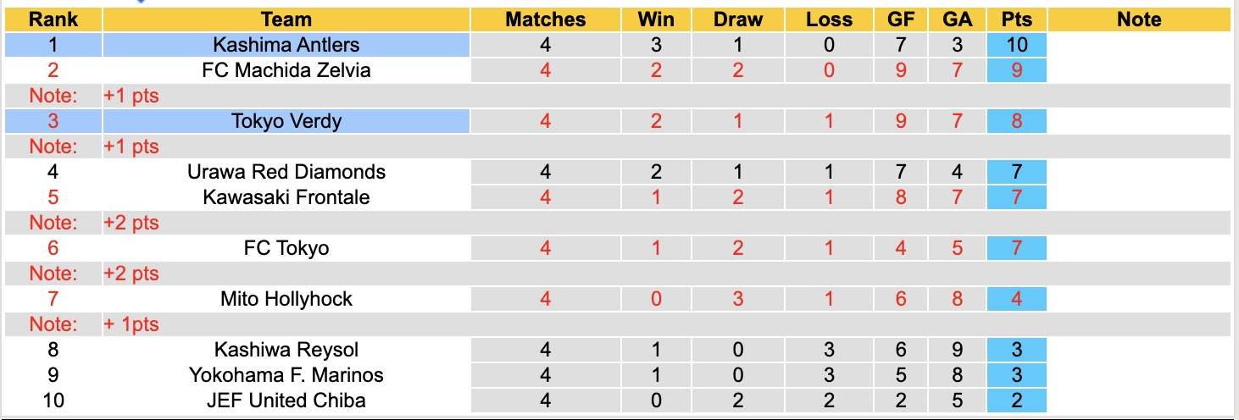Click the Team column header
The width and height of the screenshot is (1239, 420).
[x=286, y=19]
